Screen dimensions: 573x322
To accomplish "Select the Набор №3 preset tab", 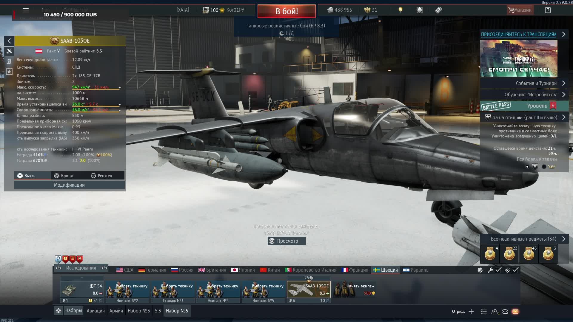I will pyautogui.click(x=139, y=311).
